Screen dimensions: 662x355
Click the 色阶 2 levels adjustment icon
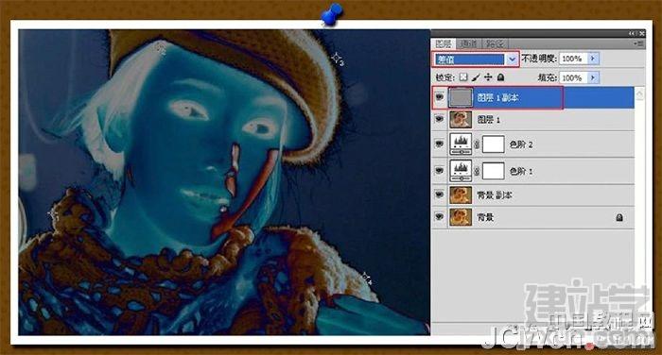click(461, 144)
